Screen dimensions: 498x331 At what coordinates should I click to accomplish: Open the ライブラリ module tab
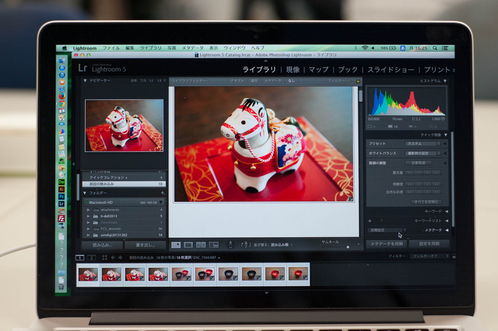coord(259,70)
